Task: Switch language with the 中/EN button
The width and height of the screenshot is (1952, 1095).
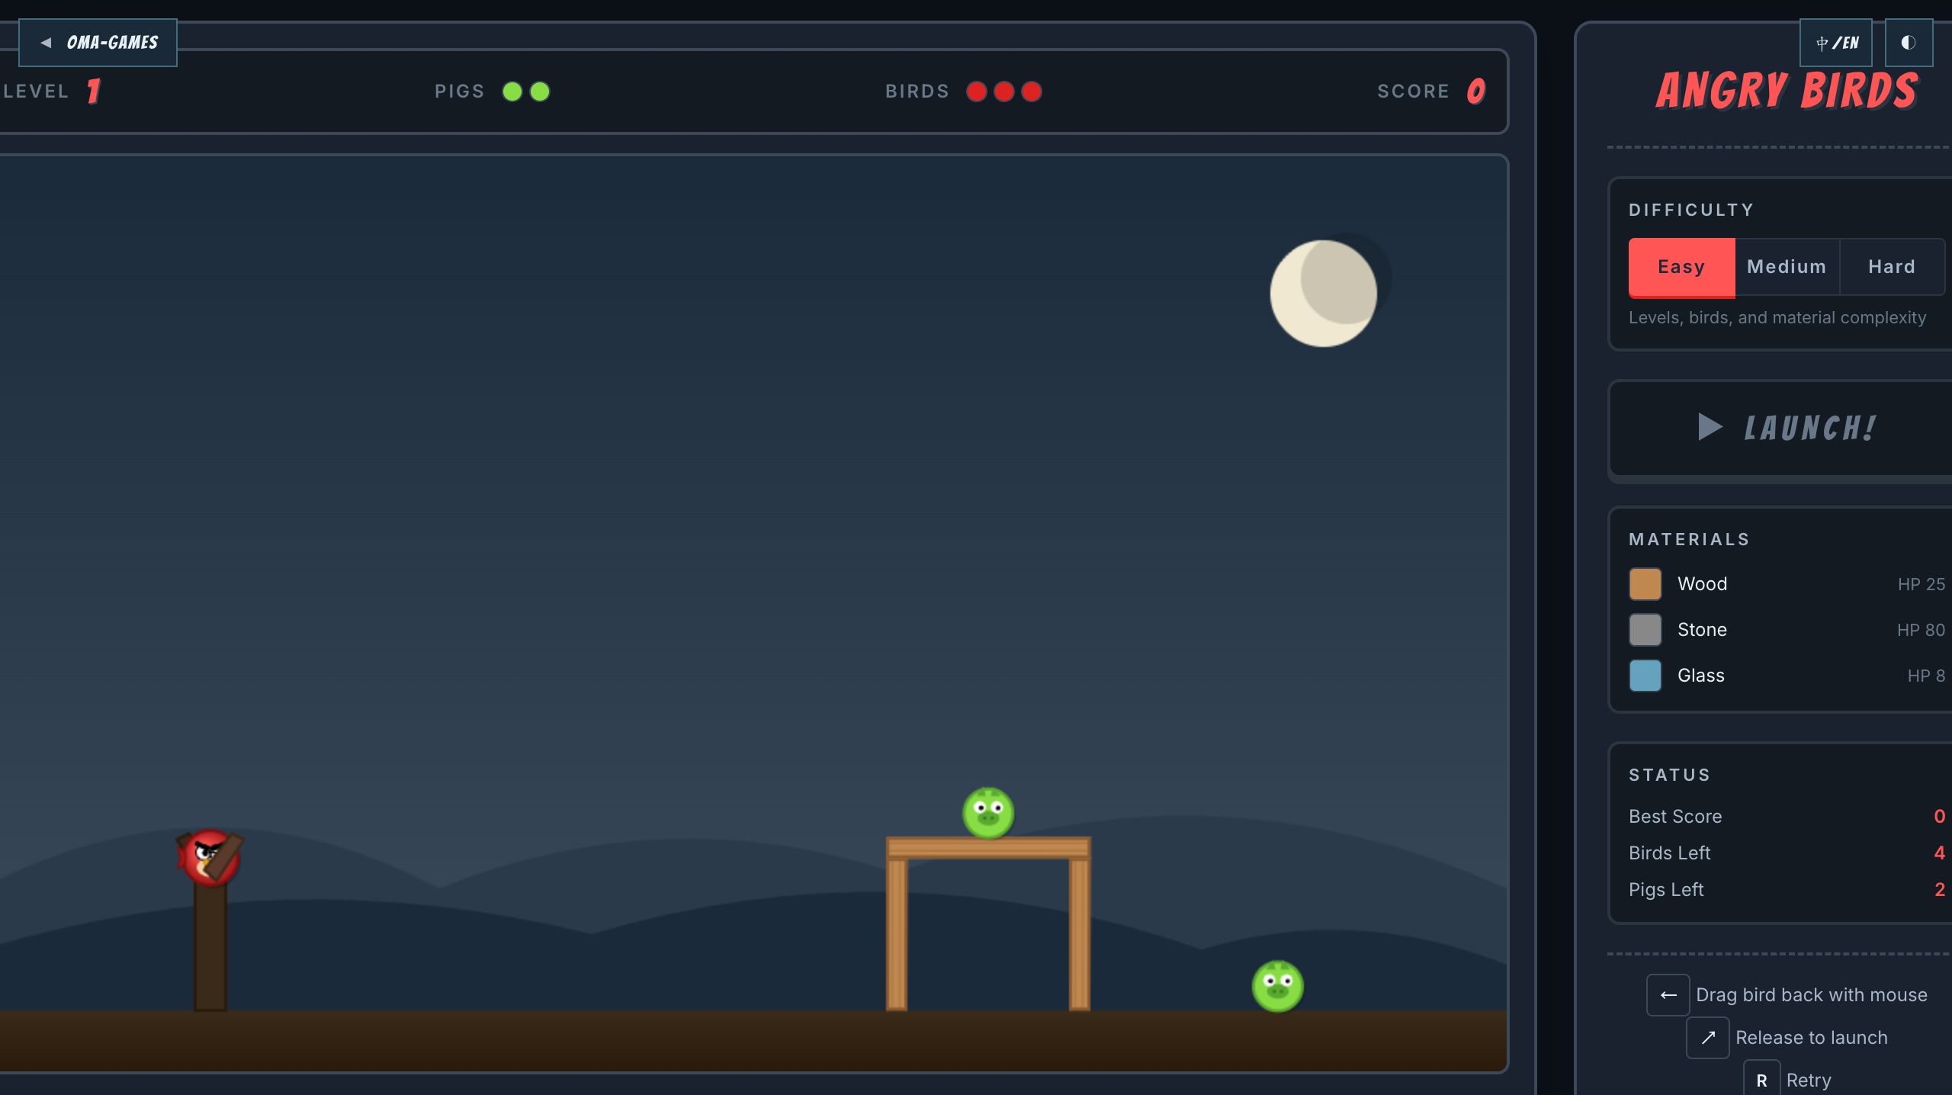Action: click(x=1836, y=43)
